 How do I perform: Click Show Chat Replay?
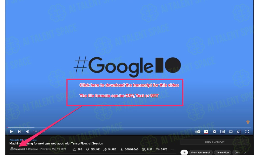(x=215, y=142)
